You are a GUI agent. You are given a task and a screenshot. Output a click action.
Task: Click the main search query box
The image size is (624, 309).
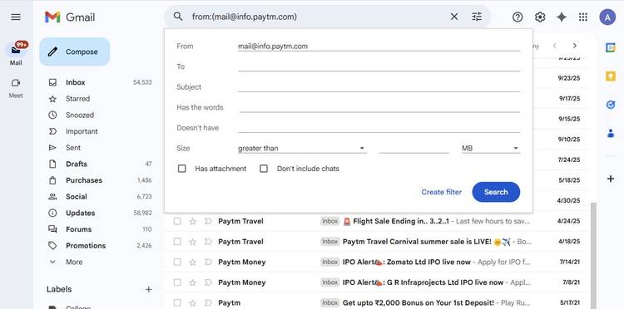point(318,17)
